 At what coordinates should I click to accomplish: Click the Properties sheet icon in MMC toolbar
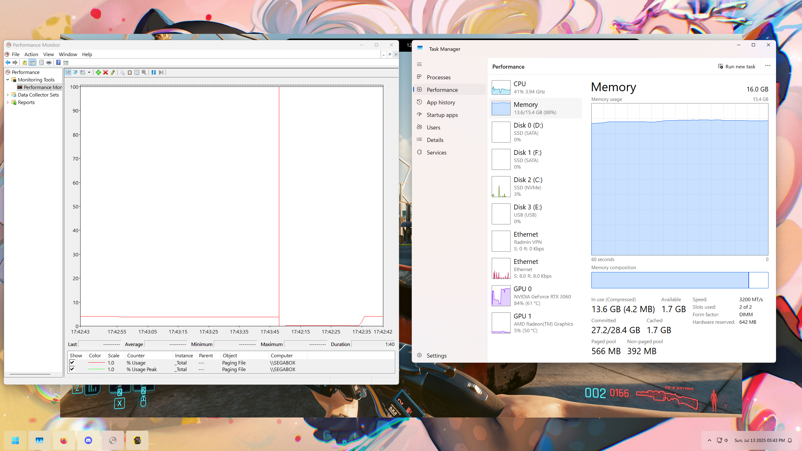coord(41,63)
